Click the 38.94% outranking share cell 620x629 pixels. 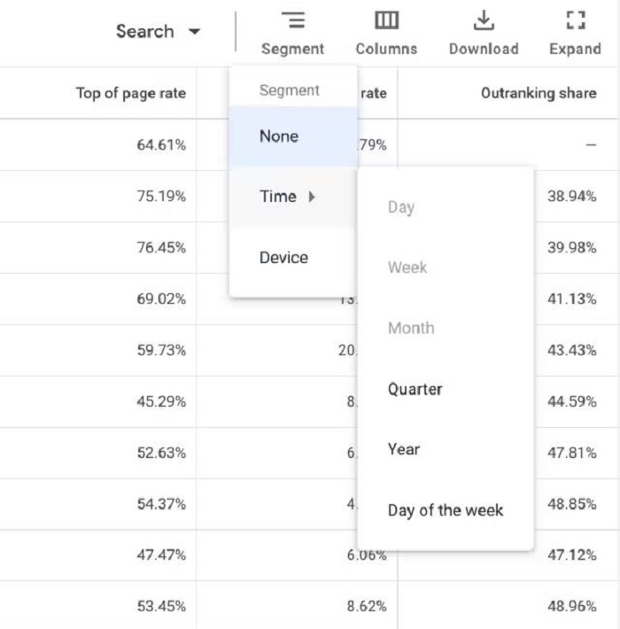(x=572, y=196)
